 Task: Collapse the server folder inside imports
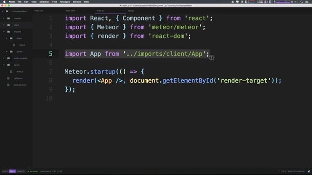click(x=6, y=52)
